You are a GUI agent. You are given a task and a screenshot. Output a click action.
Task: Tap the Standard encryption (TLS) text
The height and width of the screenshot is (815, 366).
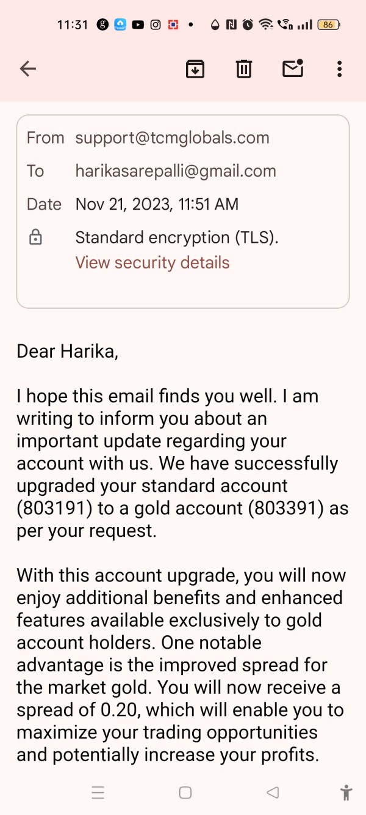(177, 237)
